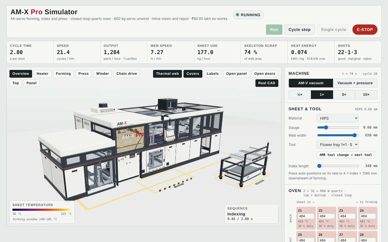388x242 pixels.
Task: Click the SKELETON SCRAP 74 % value
Action: pos(251,52)
